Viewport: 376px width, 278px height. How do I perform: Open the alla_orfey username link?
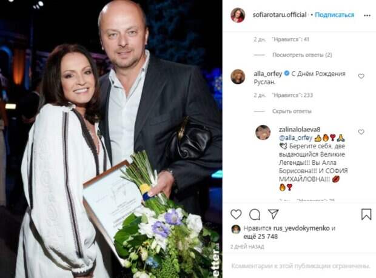(268, 74)
